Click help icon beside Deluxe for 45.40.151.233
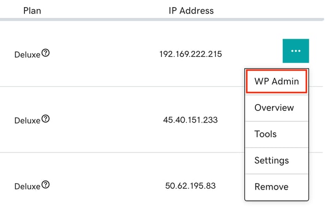This screenshot has width=330, height=215. [46, 118]
